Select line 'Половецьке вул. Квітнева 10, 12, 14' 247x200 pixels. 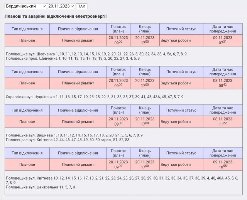[122, 180]
